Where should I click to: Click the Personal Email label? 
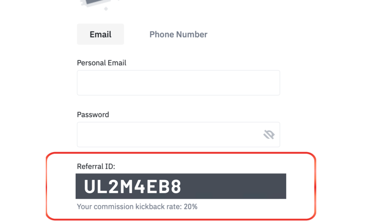point(101,63)
